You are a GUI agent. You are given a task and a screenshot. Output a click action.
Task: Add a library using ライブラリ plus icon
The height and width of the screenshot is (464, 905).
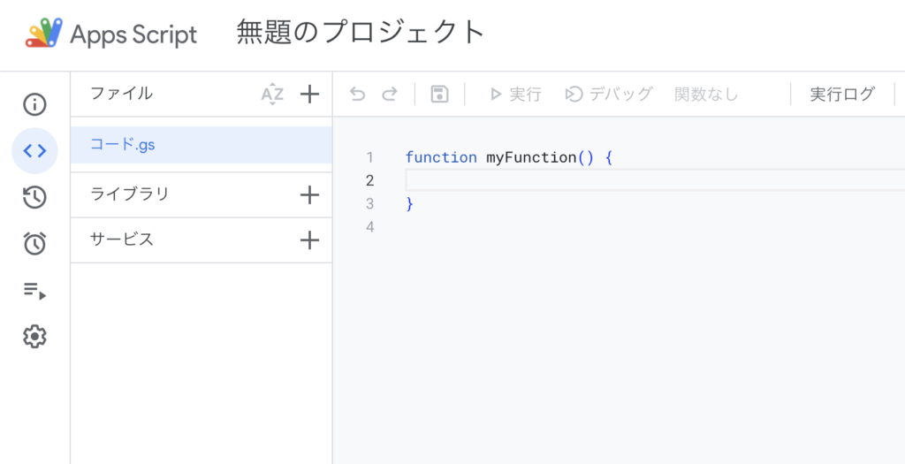[309, 195]
